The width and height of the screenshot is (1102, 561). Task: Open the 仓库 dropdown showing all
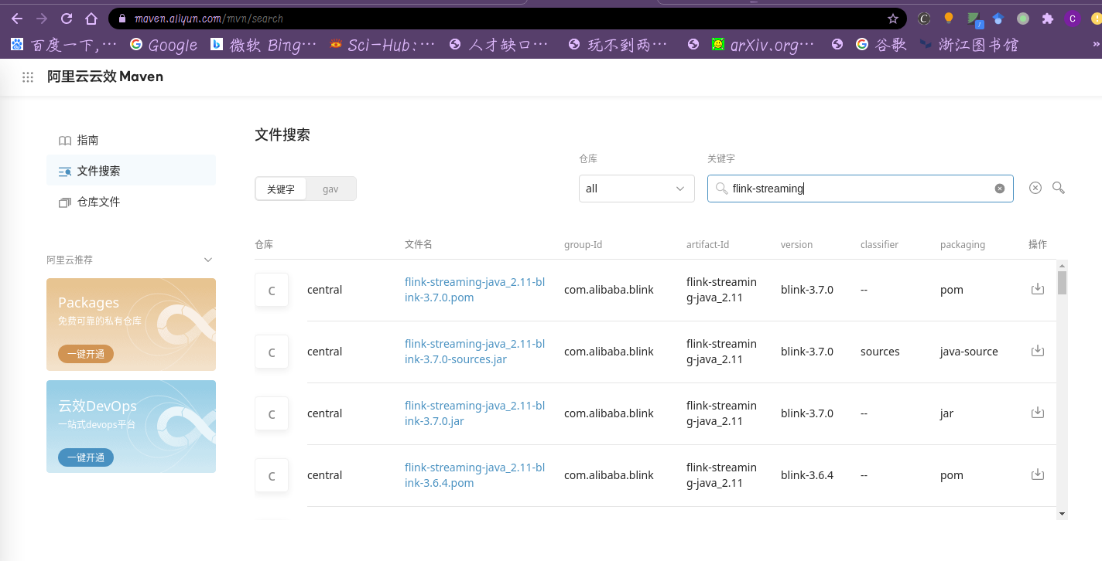[636, 188]
